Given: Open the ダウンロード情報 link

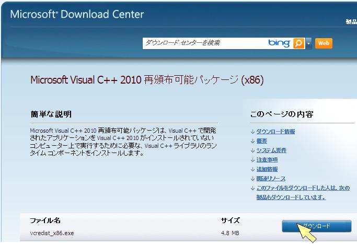Looking at the screenshot, I should [275, 132].
